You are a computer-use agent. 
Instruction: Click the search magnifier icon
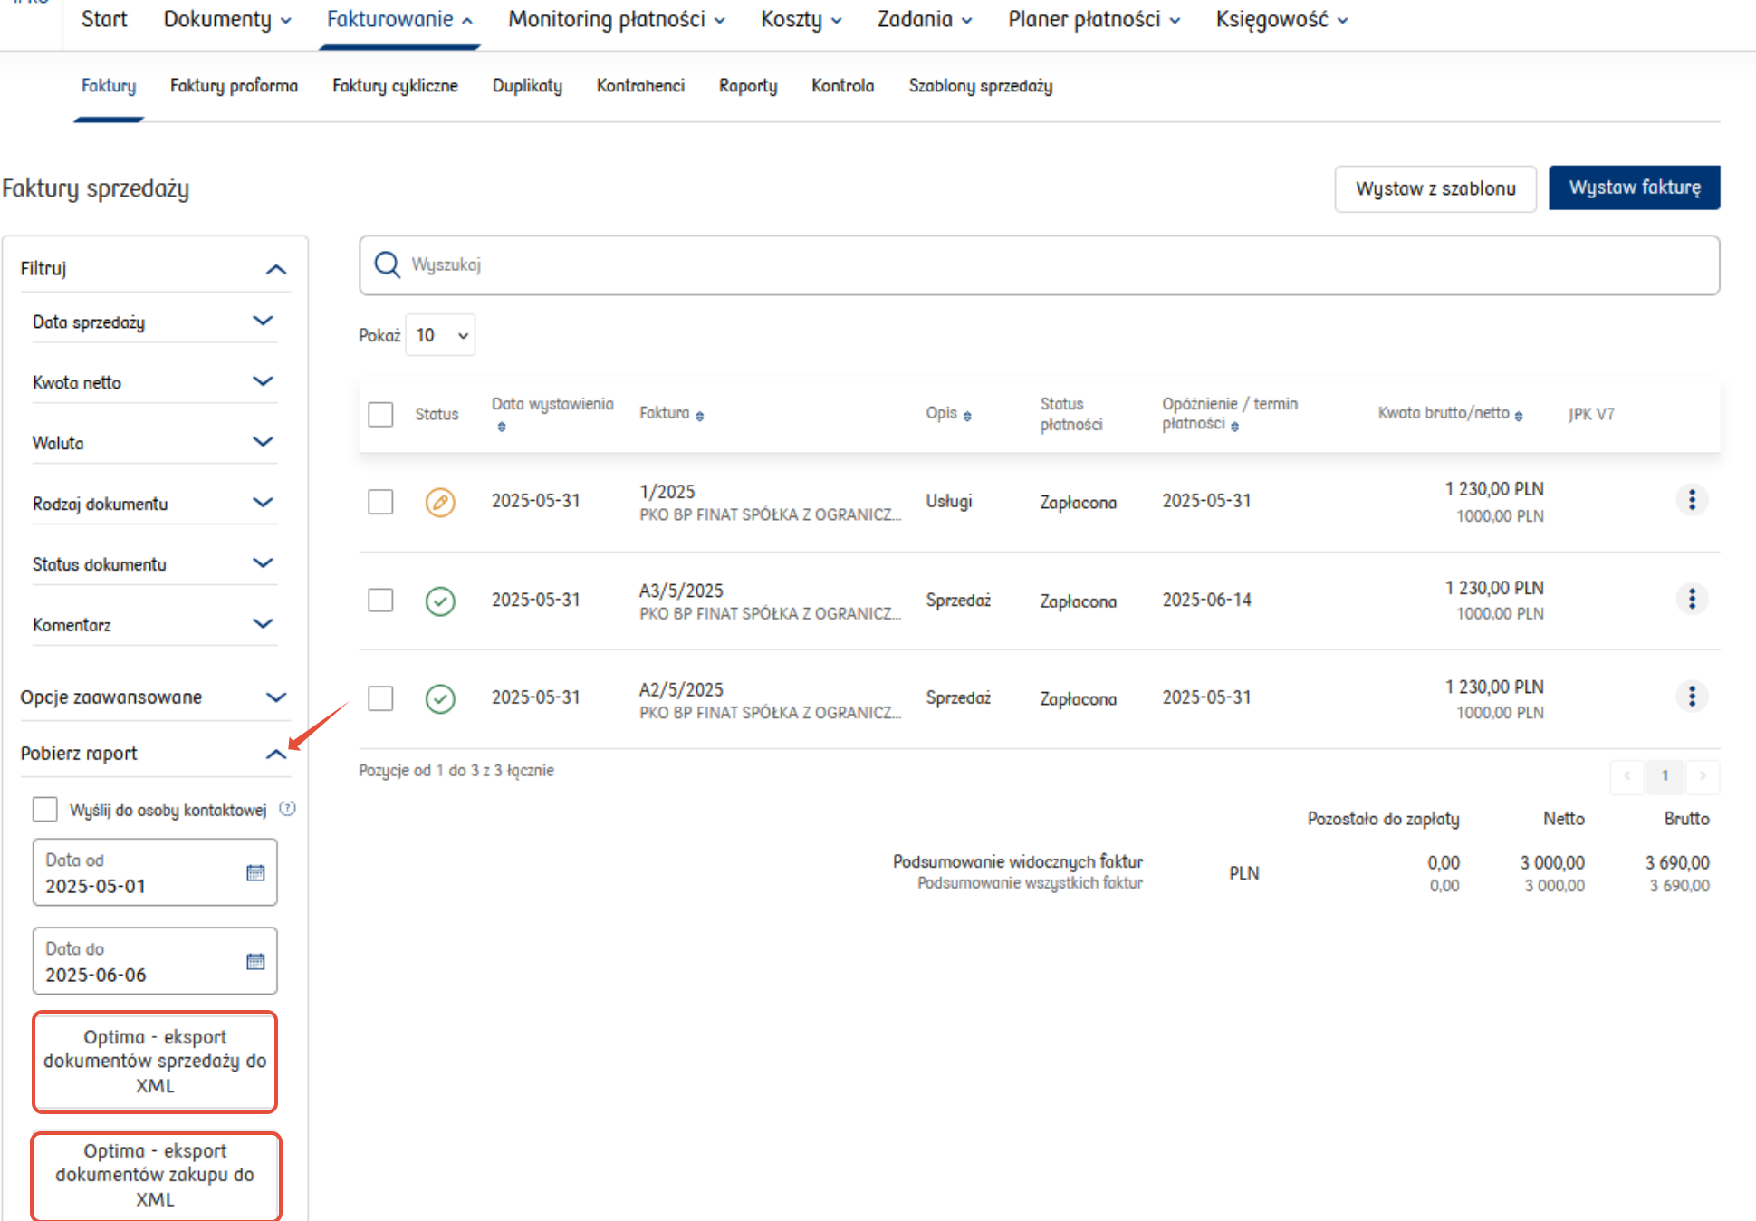click(x=388, y=264)
